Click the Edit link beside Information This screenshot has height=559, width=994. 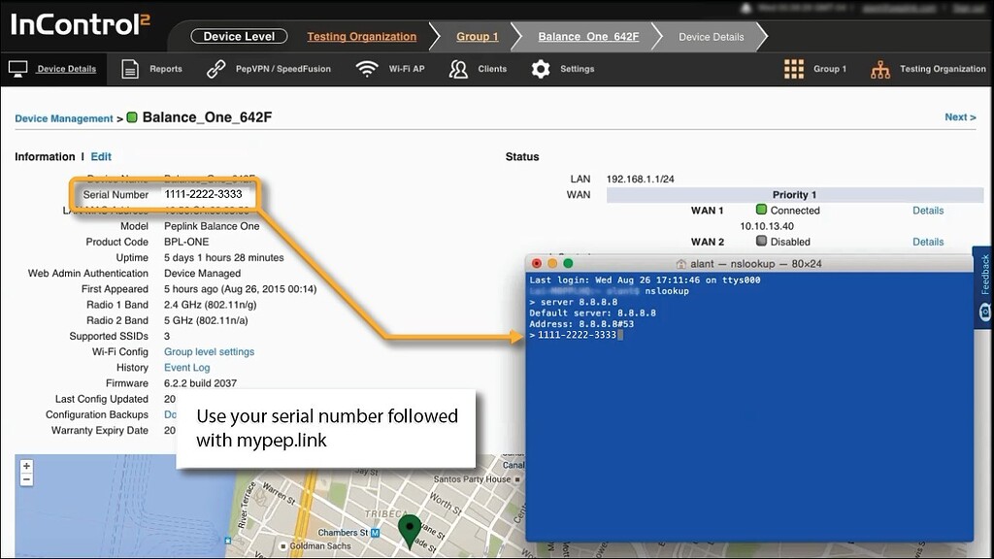pyautogui.click(x=101, y=156)
